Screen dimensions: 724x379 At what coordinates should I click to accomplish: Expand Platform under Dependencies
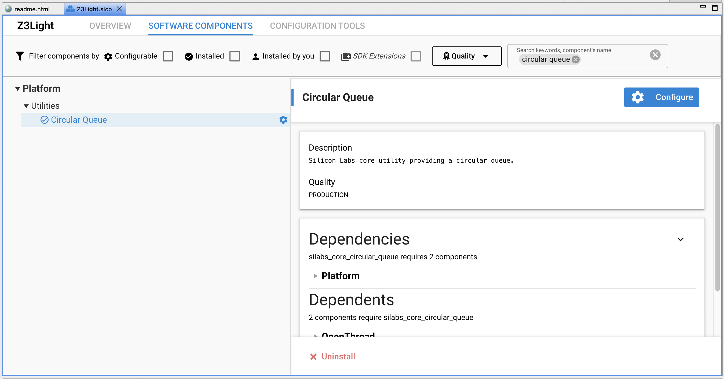[x=315, y=276]
